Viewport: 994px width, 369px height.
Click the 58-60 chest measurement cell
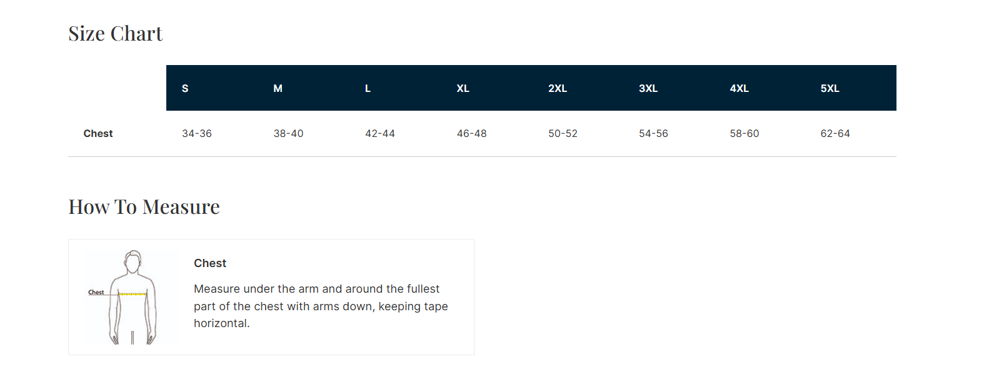click(x=744, y=134)
